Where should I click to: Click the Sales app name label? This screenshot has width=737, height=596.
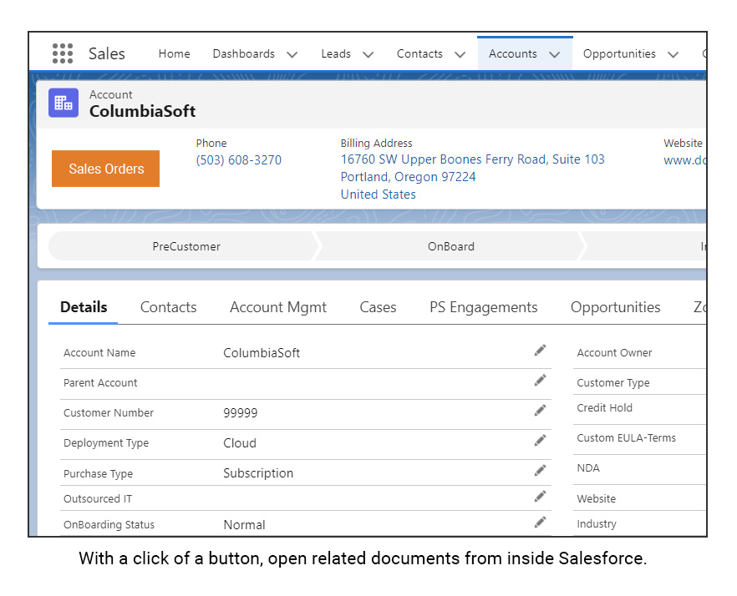click(x=107, y=53)
